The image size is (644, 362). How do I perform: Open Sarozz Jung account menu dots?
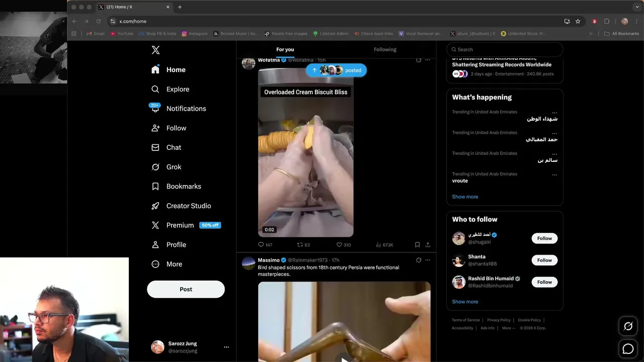(226, 347)
